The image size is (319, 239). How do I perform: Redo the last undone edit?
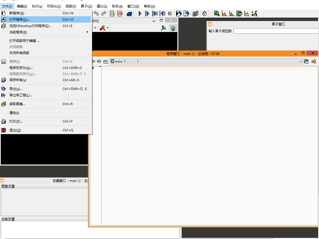coord(104,14)
